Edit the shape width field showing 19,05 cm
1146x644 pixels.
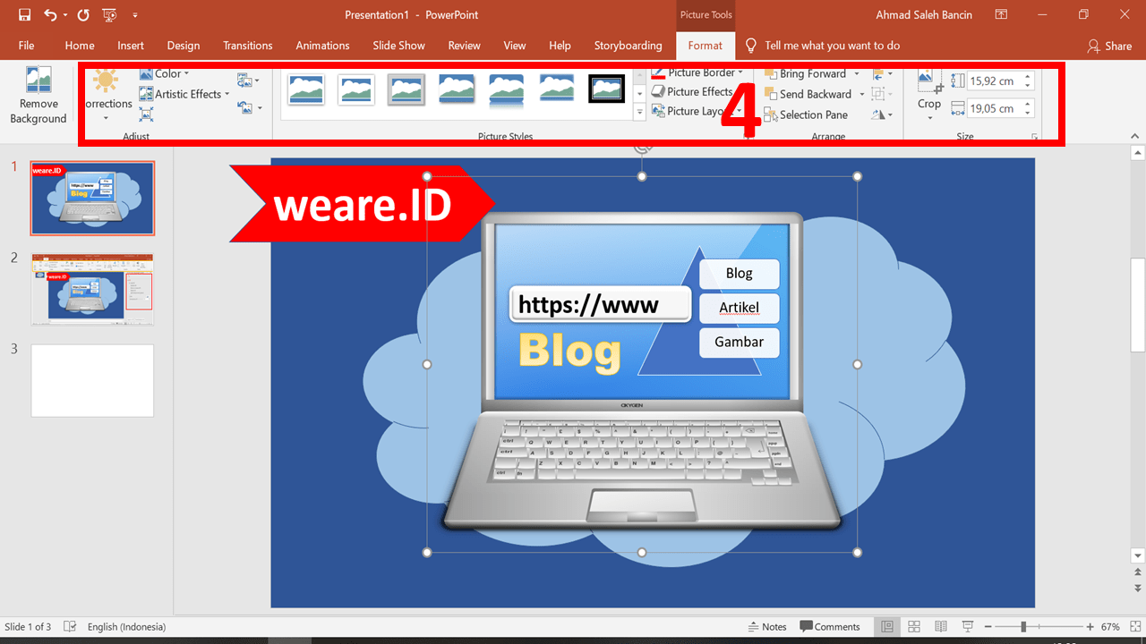coord(995,108)
